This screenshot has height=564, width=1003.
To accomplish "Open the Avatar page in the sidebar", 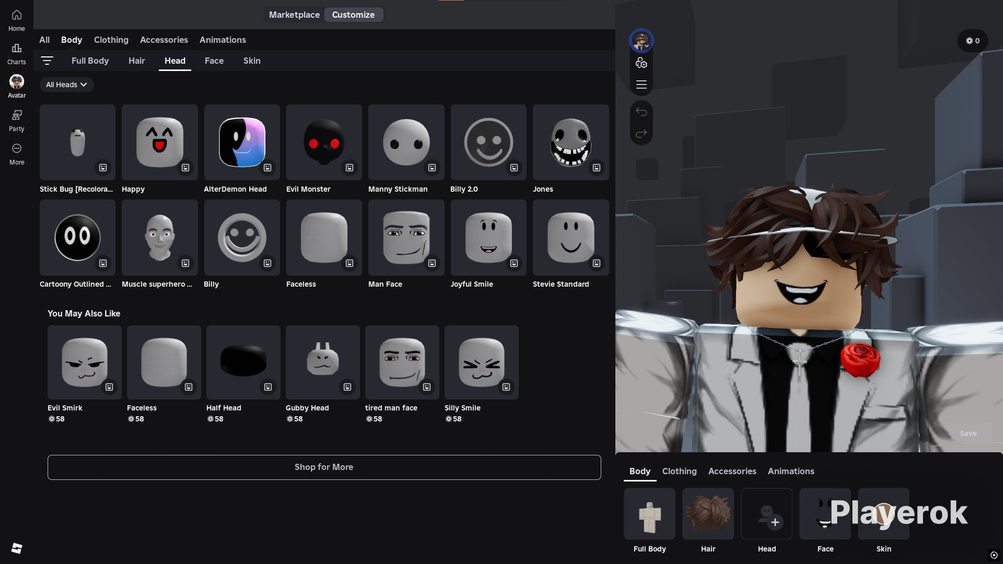I will click(16, 87).
